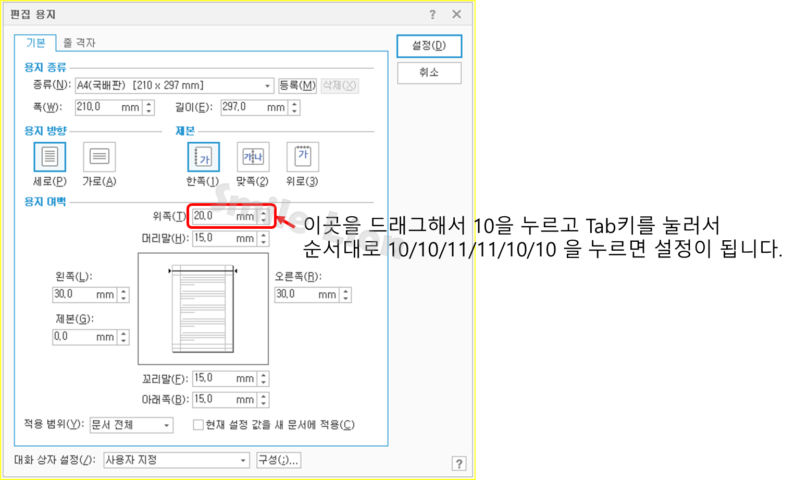This screenshot has width=795, height=480.
Task: Click the help icon at dialog bottom right
Action: pos(458,463)
